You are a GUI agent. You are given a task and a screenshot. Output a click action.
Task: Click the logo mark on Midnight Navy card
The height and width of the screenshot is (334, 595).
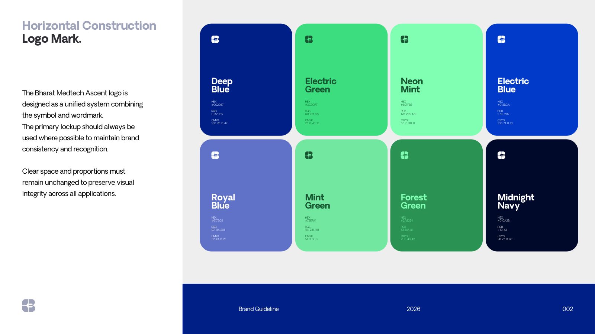[501, 155]
